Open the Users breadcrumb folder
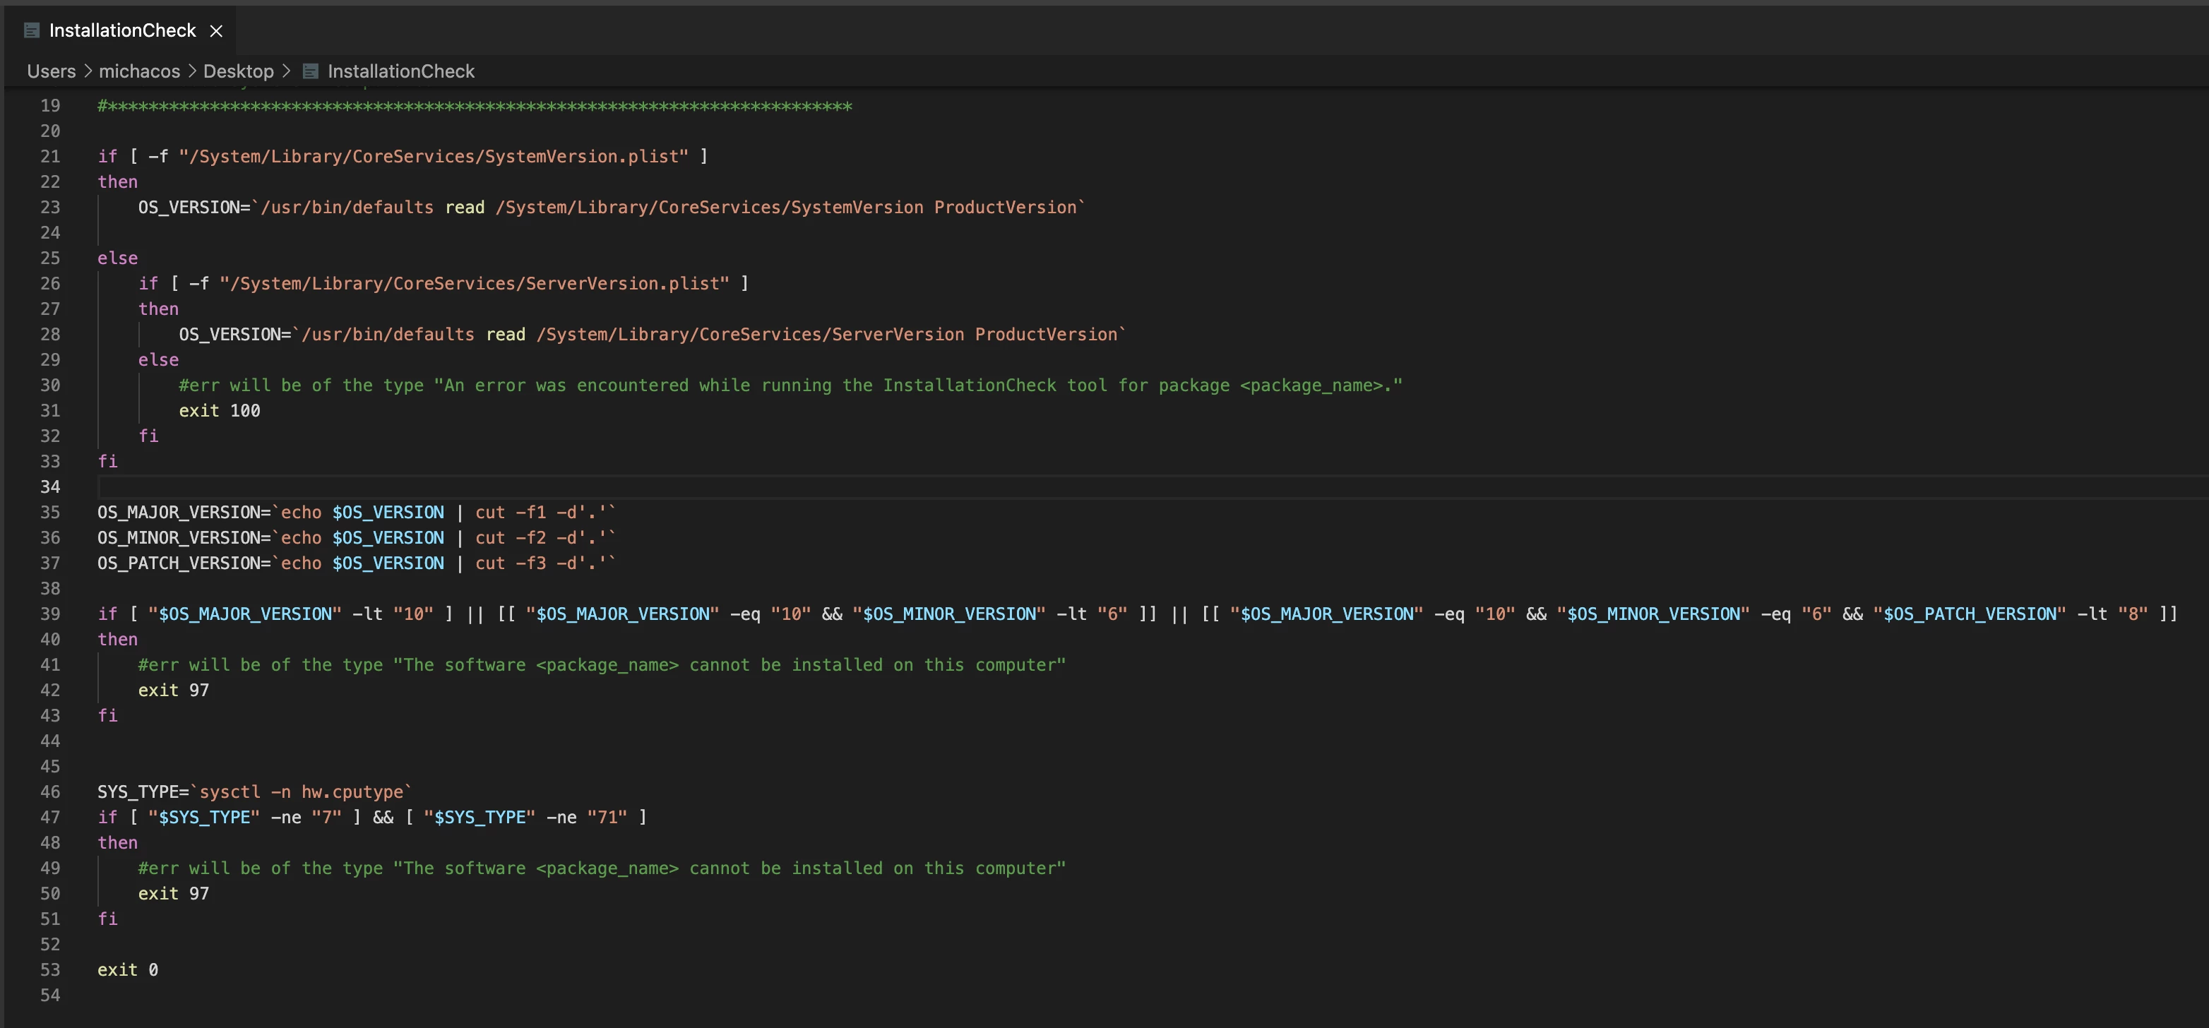The width and height of the screenshot is (2209, 1028). (x=52, y=71)
